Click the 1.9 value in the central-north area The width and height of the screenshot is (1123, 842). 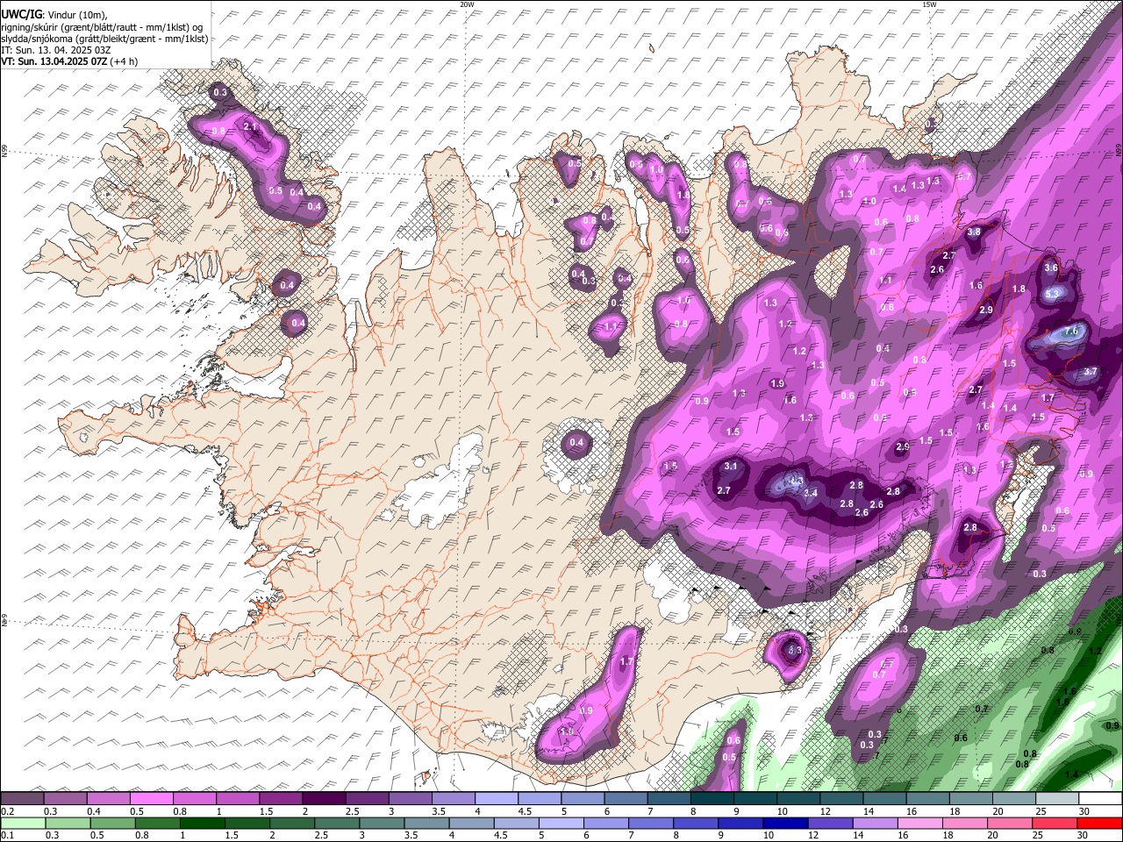(777, 384)
